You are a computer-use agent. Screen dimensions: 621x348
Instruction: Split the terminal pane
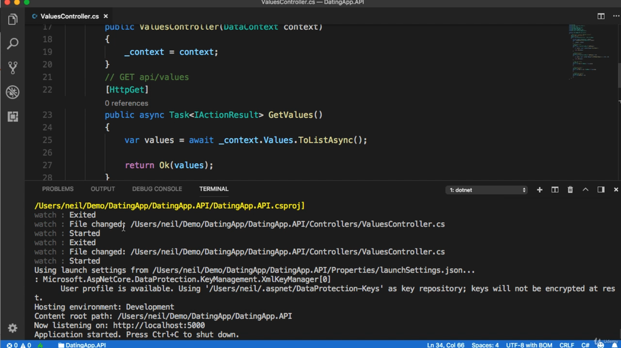pos(555,190)
